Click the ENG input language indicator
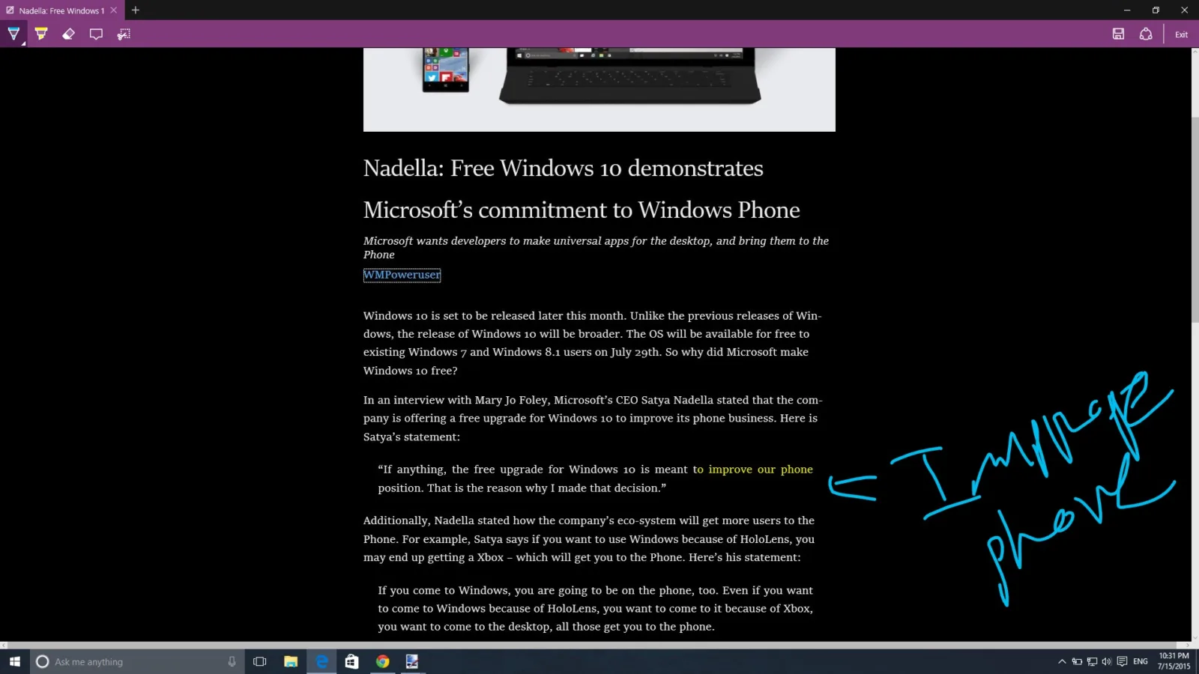Image resolution: width=1199 pixels, height=674 pixels. (x=1141, y=661)
